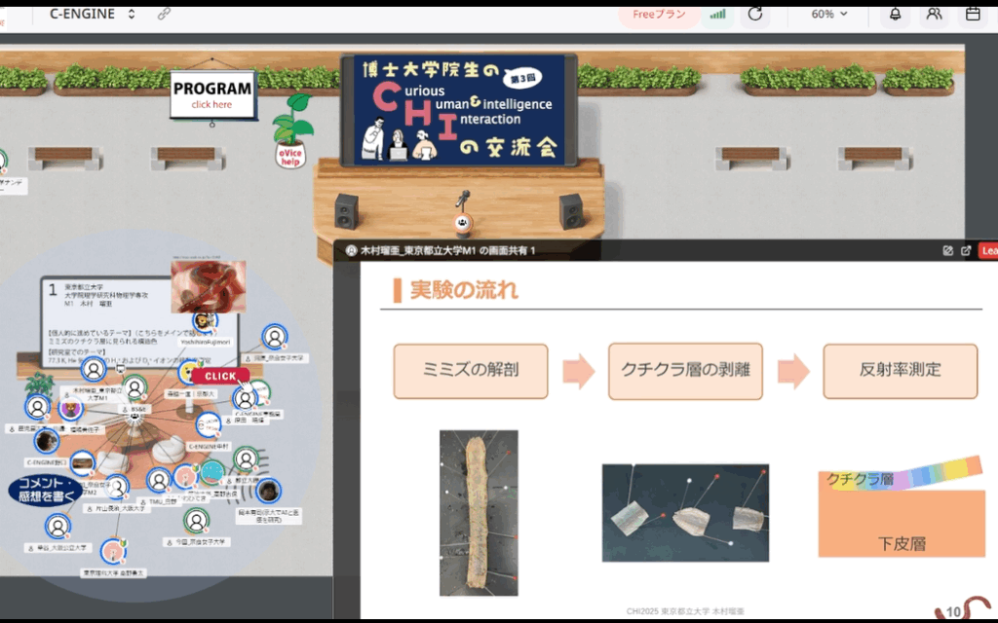This screenshot has height=623, width=998.
Task: Edit the screen share with pencil icon
Action: coord(947,250)
